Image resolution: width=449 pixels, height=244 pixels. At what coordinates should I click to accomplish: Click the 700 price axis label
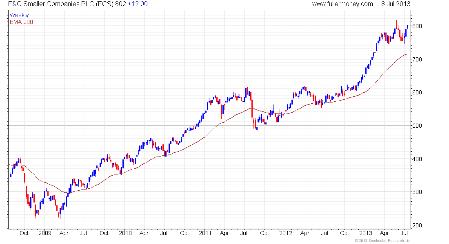(417, 59)
